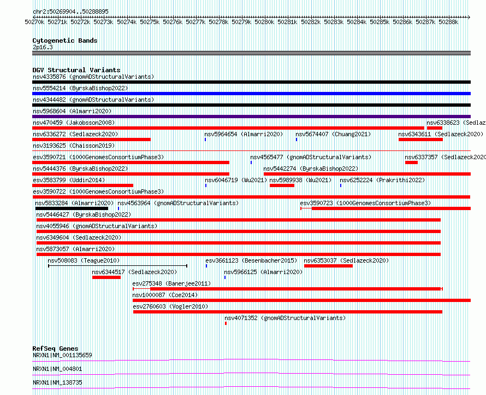Select nsv5442274 ByrskaBishop2022 variant
The height and width of the screenshot is (395, 486).
click(311, 169)
